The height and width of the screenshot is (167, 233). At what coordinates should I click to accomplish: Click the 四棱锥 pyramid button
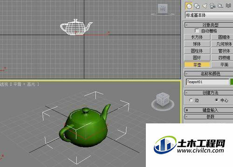[x=222, y=58]
